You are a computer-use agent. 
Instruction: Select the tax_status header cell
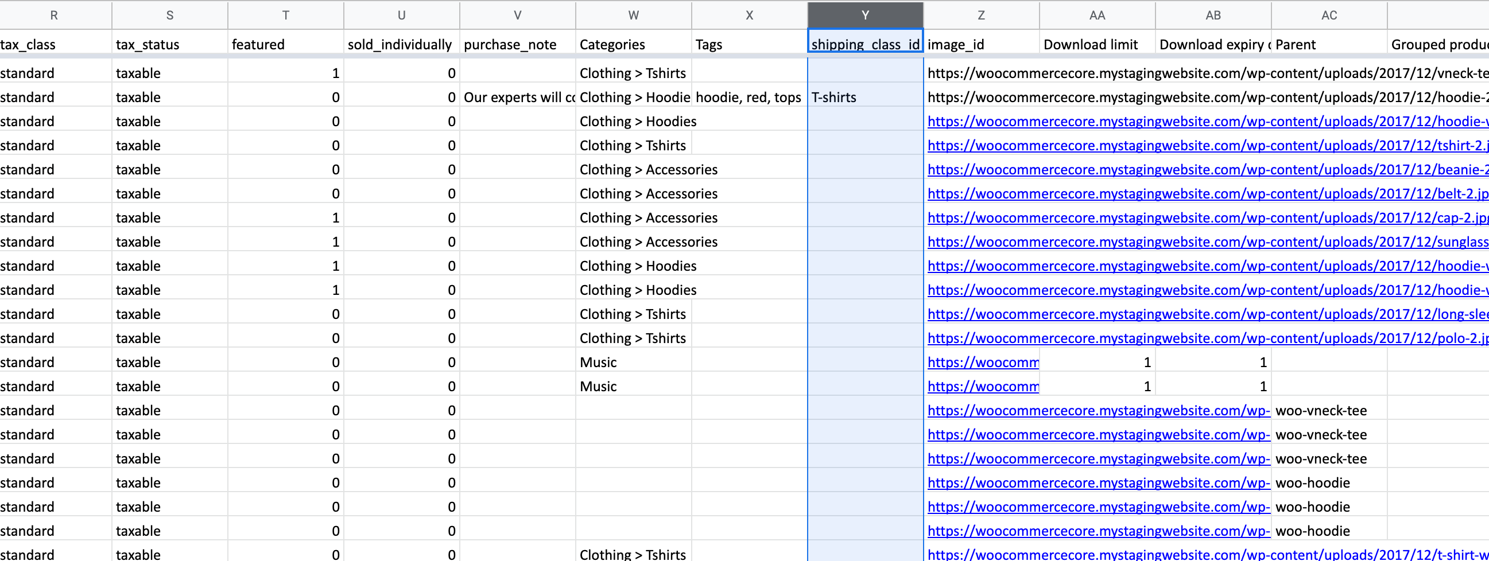click(x=169, y=45)
